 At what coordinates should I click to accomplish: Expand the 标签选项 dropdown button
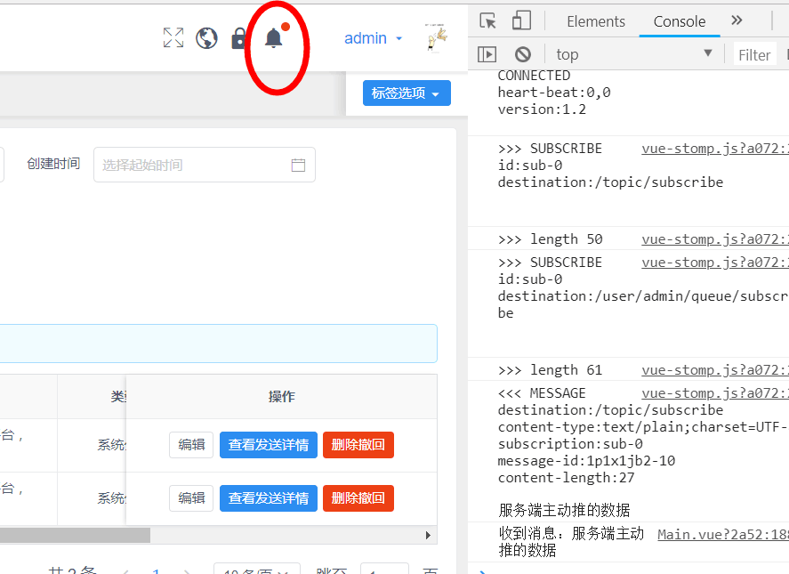point(407,93)
